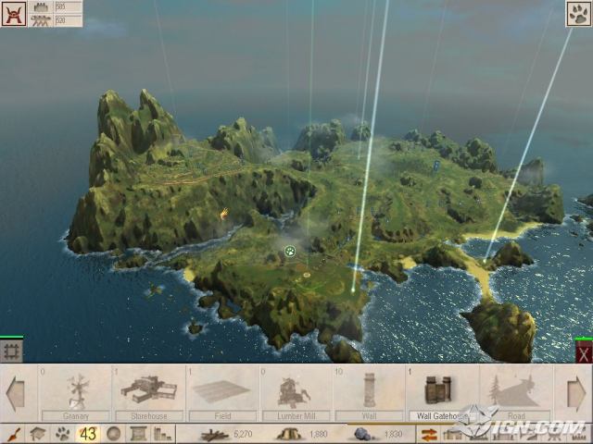Viewport: 593px width, 444px height.
Task: Select the Granary building
Action: point(76,393)
